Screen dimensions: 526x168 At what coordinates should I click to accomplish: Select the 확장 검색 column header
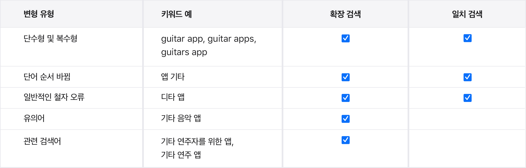pyautogui.click(x=345, y=14)
